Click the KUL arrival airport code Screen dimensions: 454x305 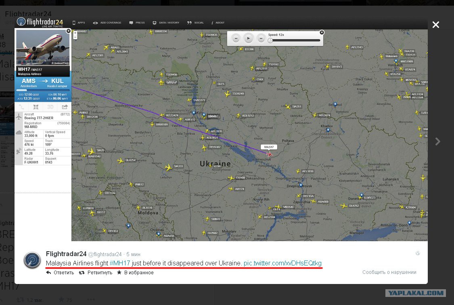tap(57, 81)
